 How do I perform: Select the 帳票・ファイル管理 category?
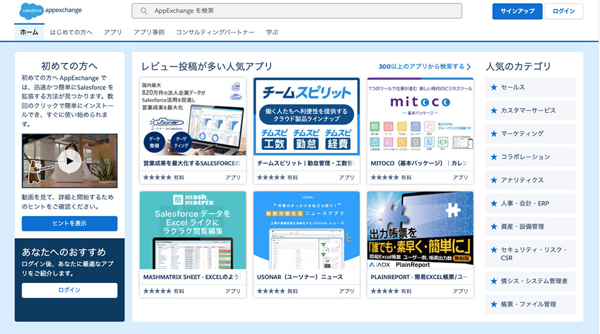click(530, 304)
